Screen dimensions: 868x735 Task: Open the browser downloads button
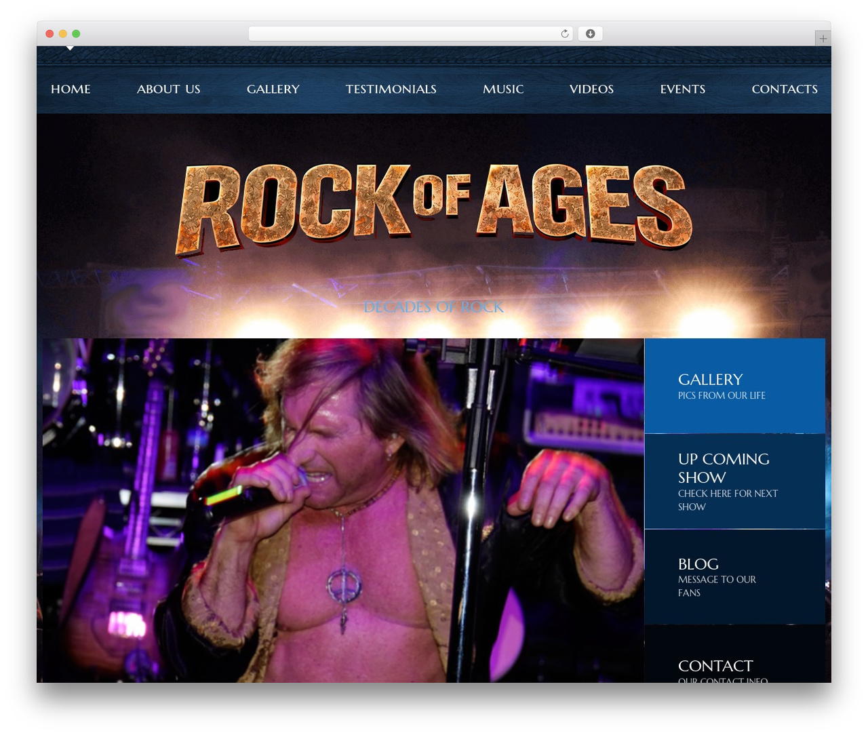point(590,34)
